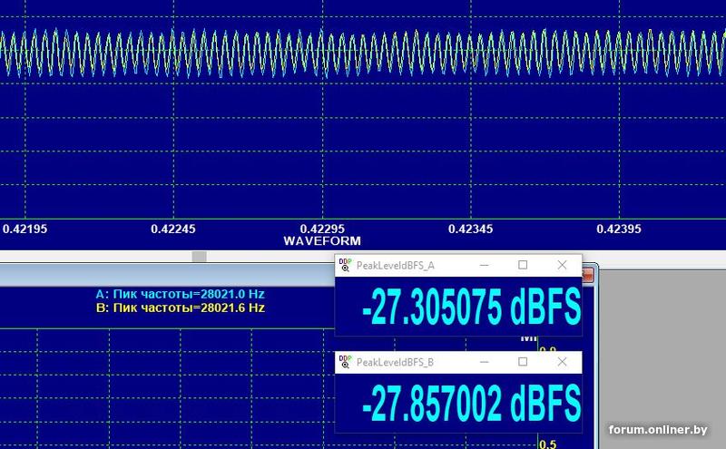Click the 0.5 yellow axis value
The width and height of the screenshot is (726, 449).
pyautogui.click(x=548, y=444)
